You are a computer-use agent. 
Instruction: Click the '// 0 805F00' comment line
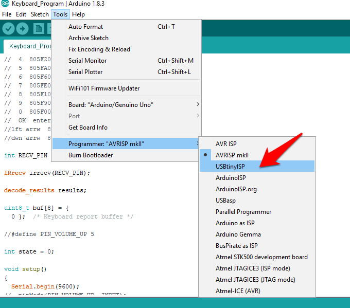(x=27, y=112)
